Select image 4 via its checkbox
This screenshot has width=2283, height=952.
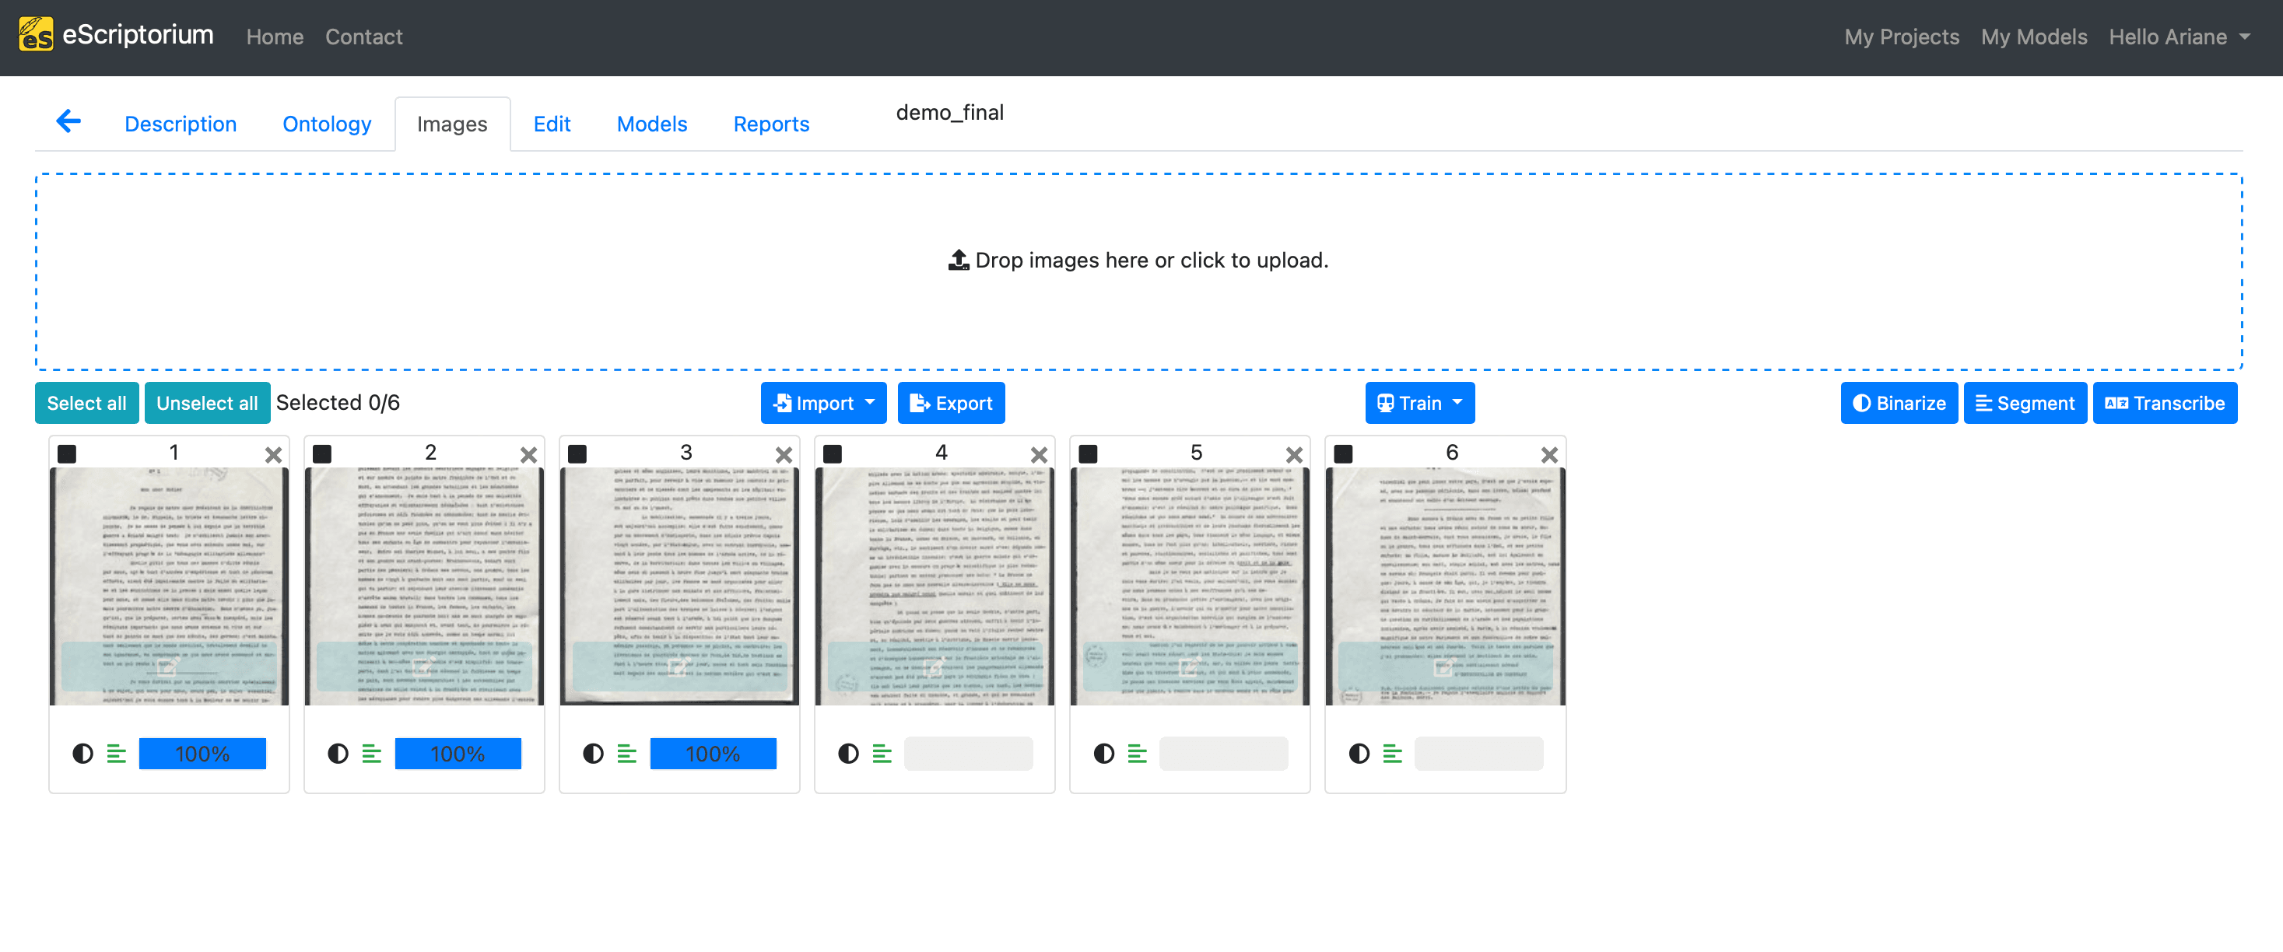tap(832, 453)
